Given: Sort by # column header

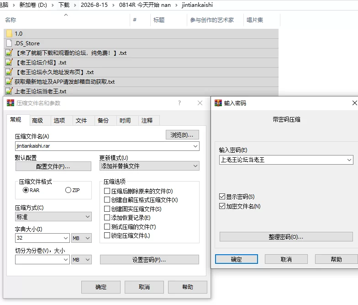Looking at the screenshot, I should tap(135, 20).
